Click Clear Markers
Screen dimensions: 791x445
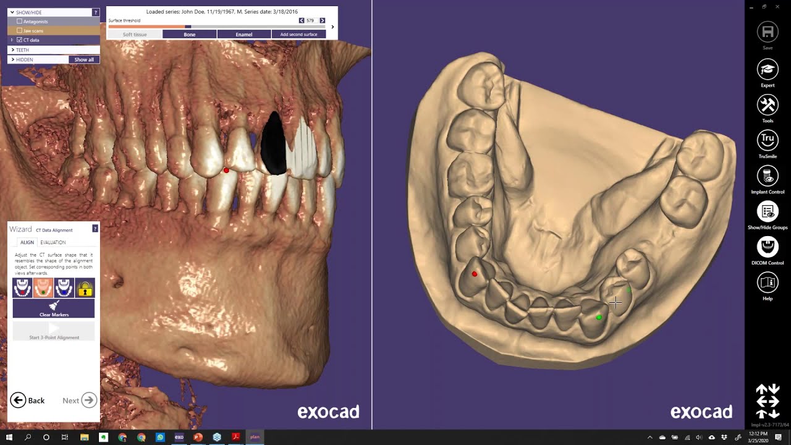click(54, 308)
